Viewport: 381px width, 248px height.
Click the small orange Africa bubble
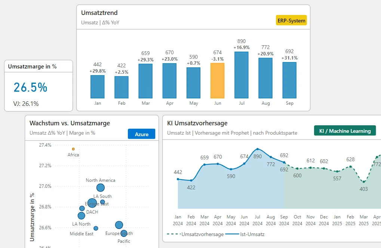73,149
